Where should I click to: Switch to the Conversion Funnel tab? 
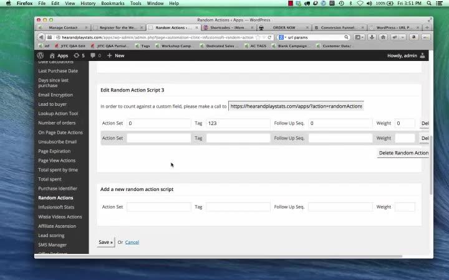338,28
